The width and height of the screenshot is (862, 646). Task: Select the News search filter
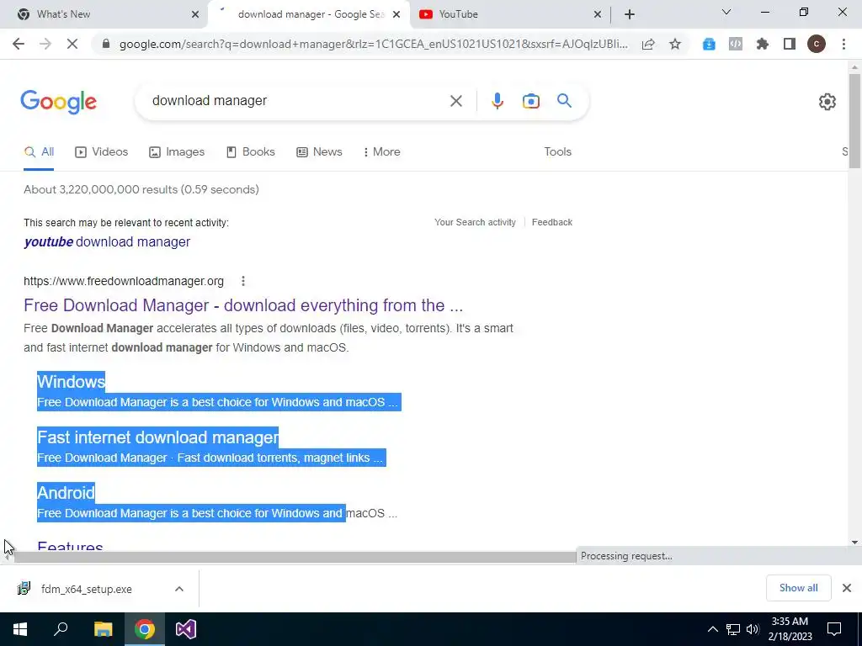pos(319,152)
